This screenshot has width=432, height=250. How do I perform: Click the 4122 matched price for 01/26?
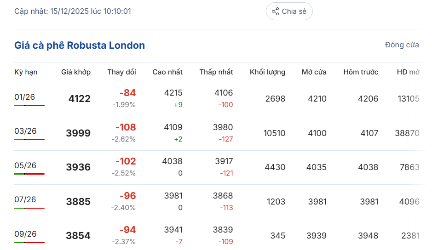pos(79,99)
